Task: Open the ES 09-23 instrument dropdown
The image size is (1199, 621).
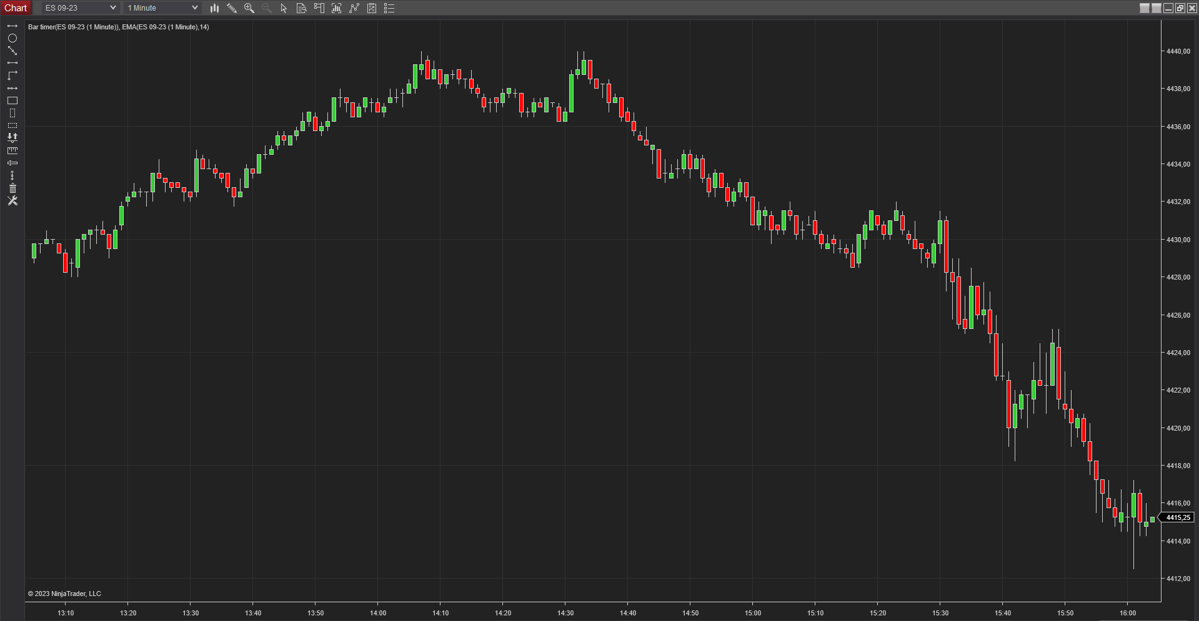Action: [x=81, y=8]
